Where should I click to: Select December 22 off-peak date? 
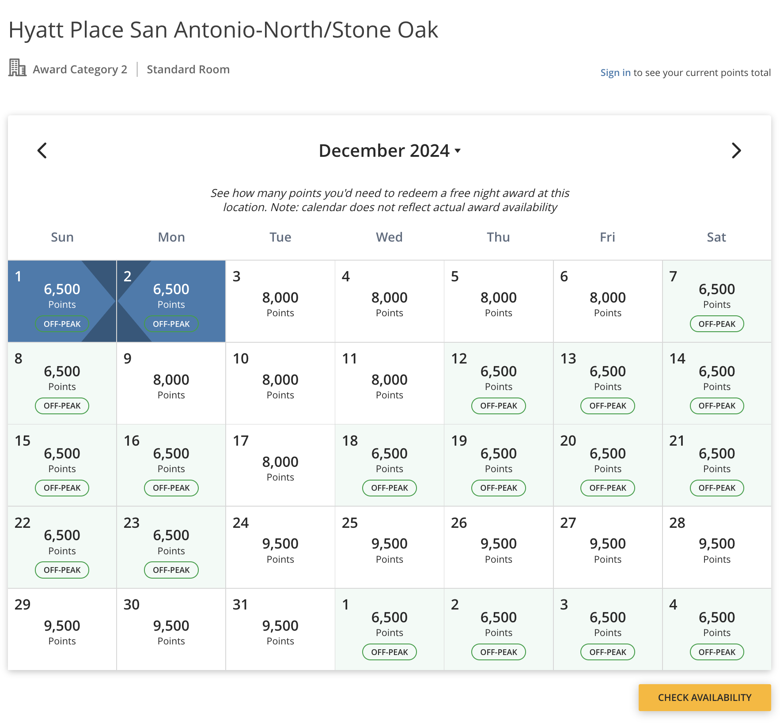tap(62, 547)
